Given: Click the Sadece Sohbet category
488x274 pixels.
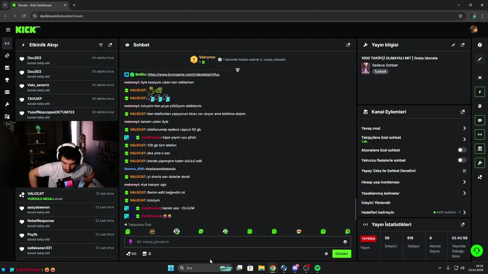Looking at the screenshot, I should pos(385,65).
